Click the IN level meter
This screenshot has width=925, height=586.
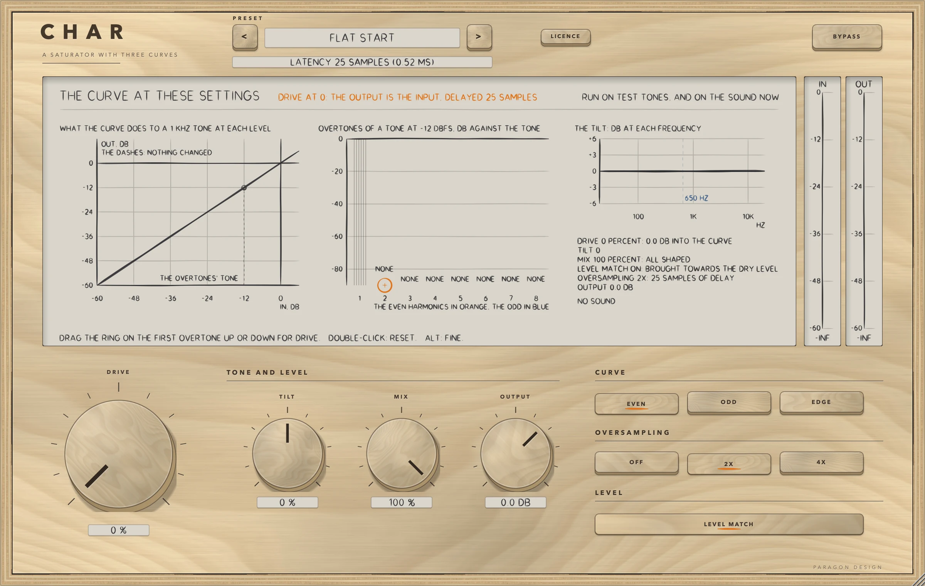click(822, 211)
